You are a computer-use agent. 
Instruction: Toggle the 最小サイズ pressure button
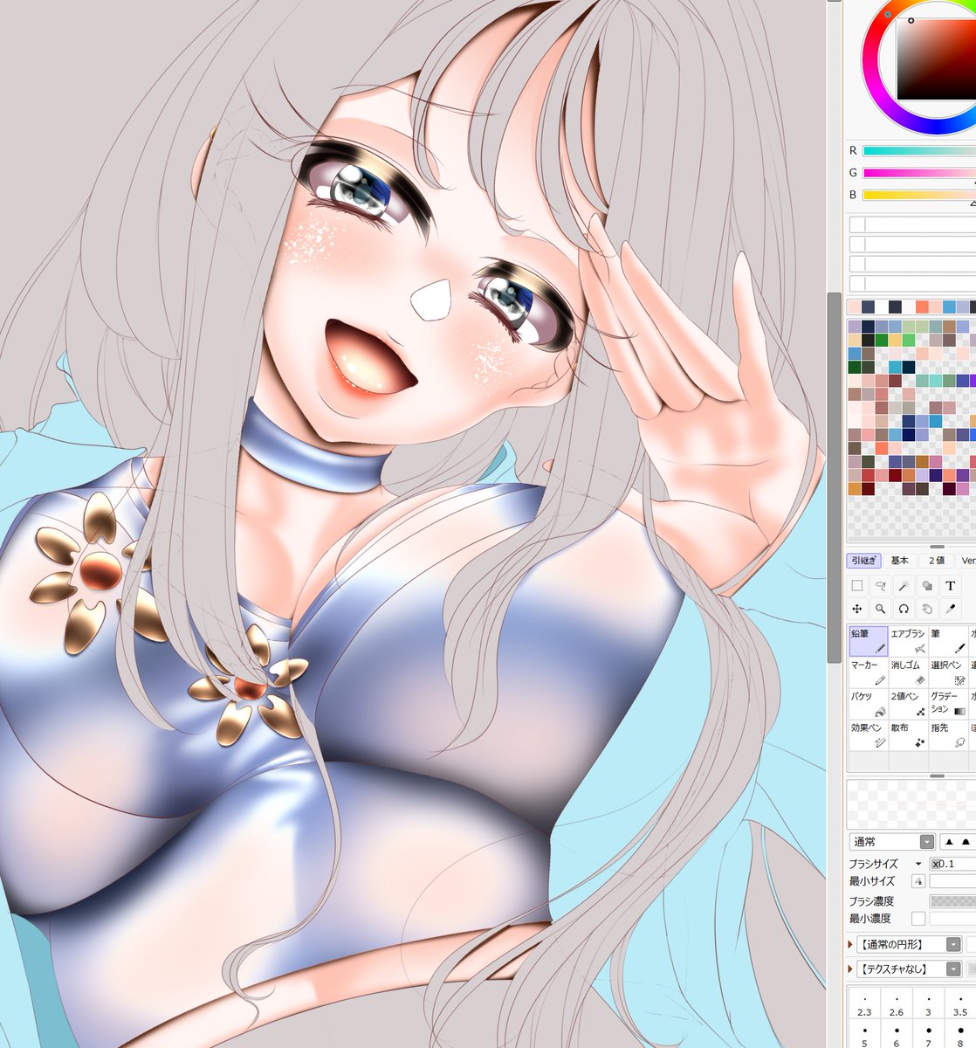click(918, 882)
